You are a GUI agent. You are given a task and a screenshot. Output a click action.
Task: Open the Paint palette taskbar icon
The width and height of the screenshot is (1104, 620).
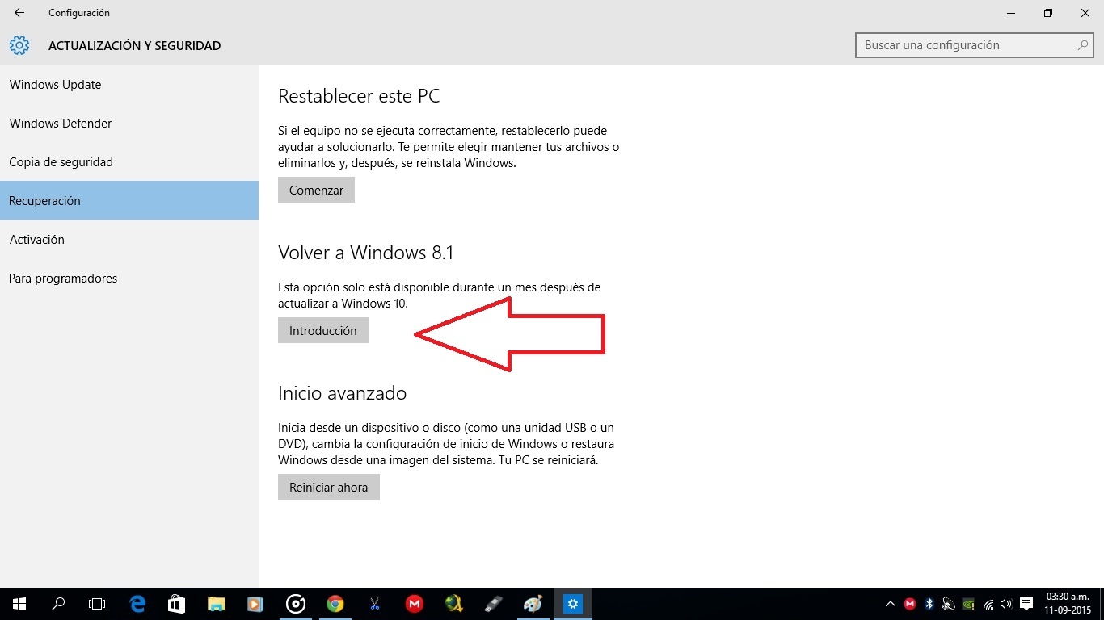[533, 604]
